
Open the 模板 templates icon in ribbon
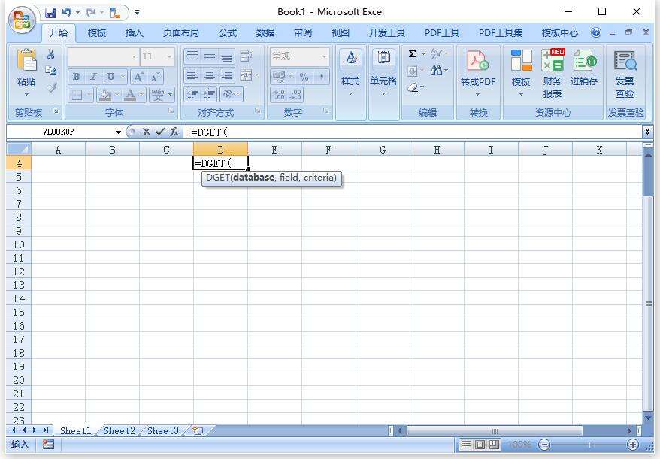[x=521, y=60]
